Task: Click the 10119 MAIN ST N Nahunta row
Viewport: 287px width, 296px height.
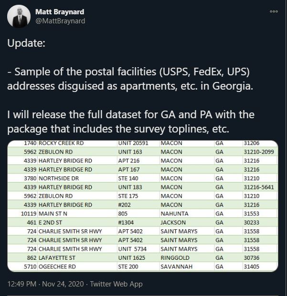Action: 143,214
